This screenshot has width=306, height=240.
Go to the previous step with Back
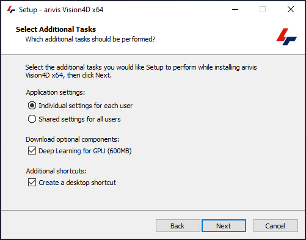178,226
